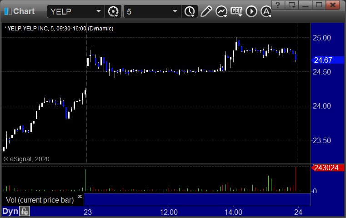Image resolution: width=346 pixels, height=218 pixels.
Task: Click the YELP symbol input field
Action: [x=75, y=11]
